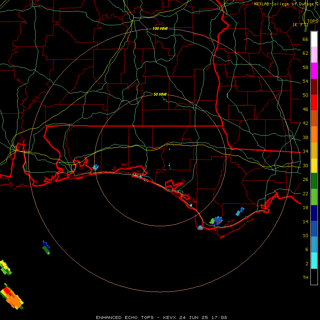Click the "54" scale label

click(305, 81)
